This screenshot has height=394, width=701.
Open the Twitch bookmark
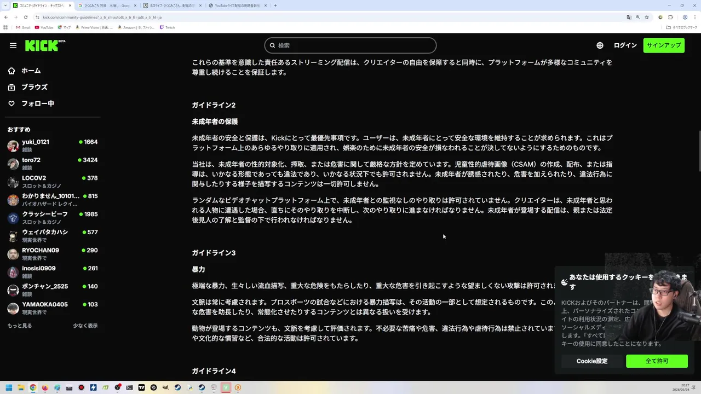coord(167,27)
